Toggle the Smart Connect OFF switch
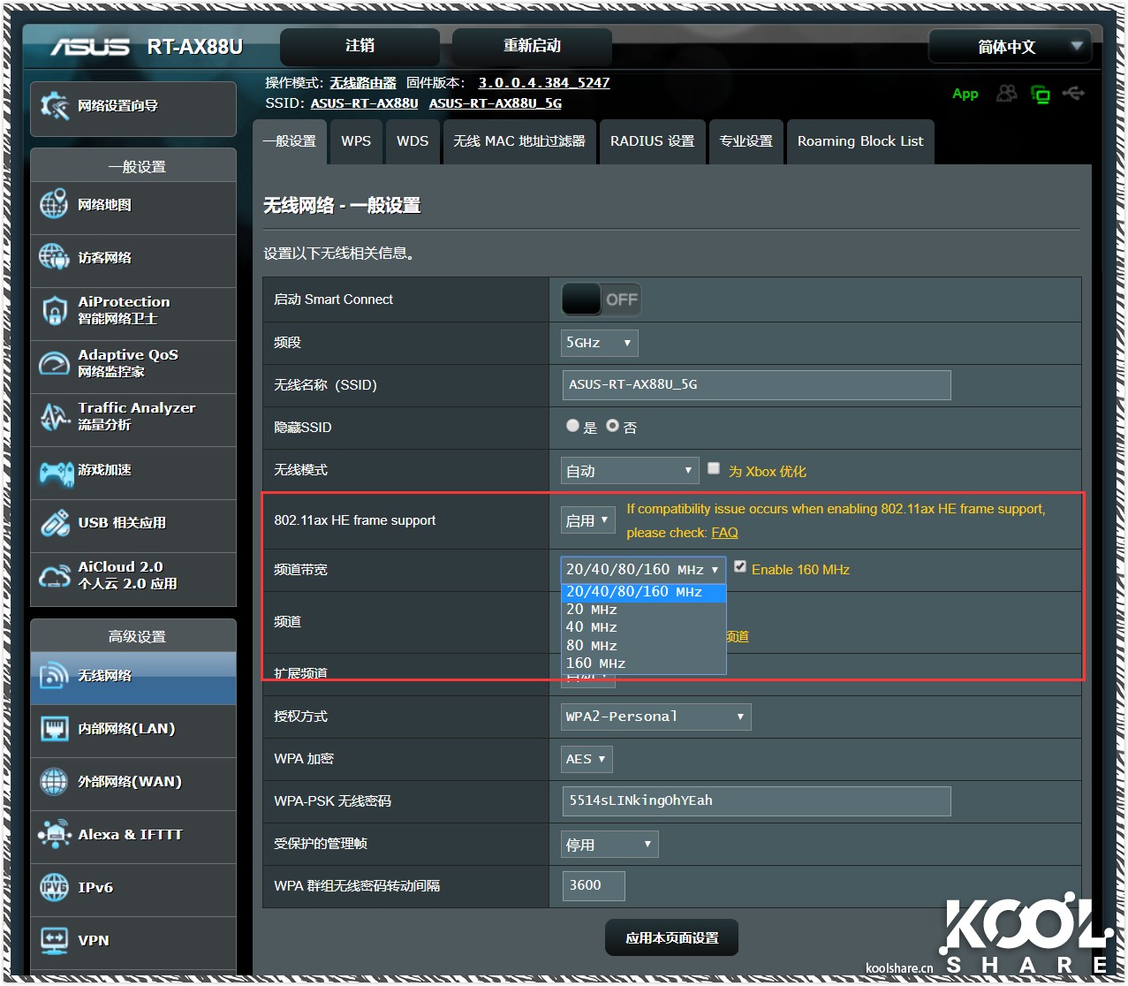Image resolution: width=1128 pixels, height=986 pixels. click(x=601, y=300)
